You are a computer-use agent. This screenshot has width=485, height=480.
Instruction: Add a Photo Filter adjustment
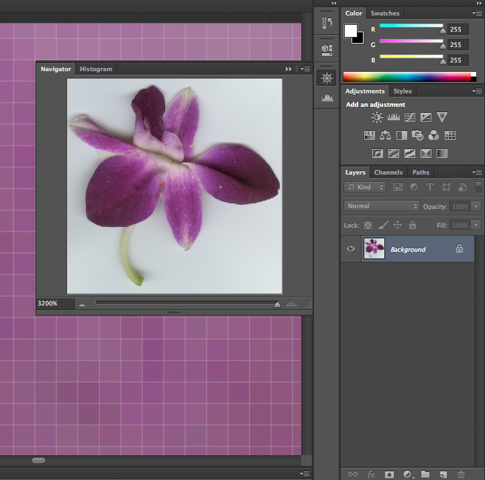[417, 136]
